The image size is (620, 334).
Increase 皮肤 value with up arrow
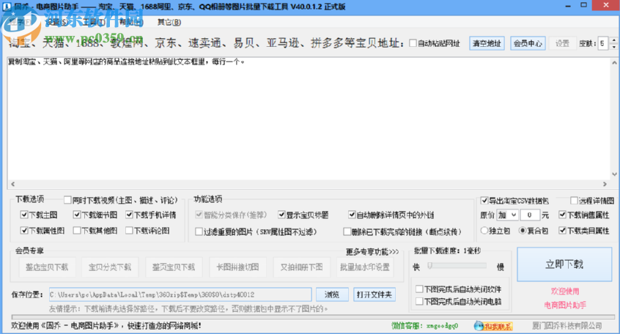[x=613, y=40]
